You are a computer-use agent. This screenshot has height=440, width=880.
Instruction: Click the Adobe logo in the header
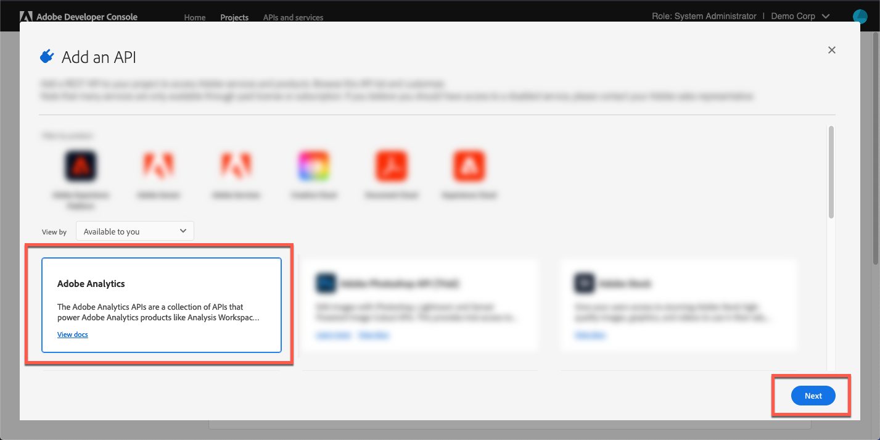coord(27,17)
